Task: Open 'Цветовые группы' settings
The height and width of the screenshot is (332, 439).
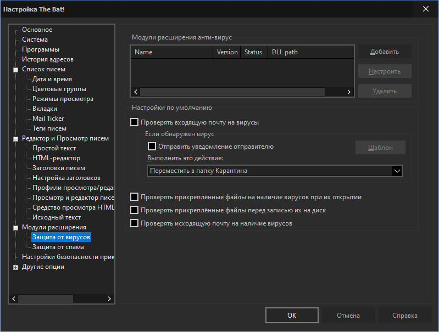Action: click(59, 89)
